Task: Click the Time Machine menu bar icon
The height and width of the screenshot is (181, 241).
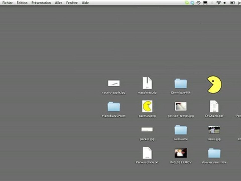Action: [x=198, y=3]
